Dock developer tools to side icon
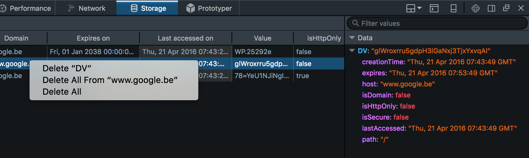529x158 pixels. (491, 8)
